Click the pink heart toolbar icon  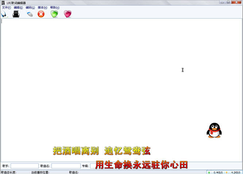67,14
